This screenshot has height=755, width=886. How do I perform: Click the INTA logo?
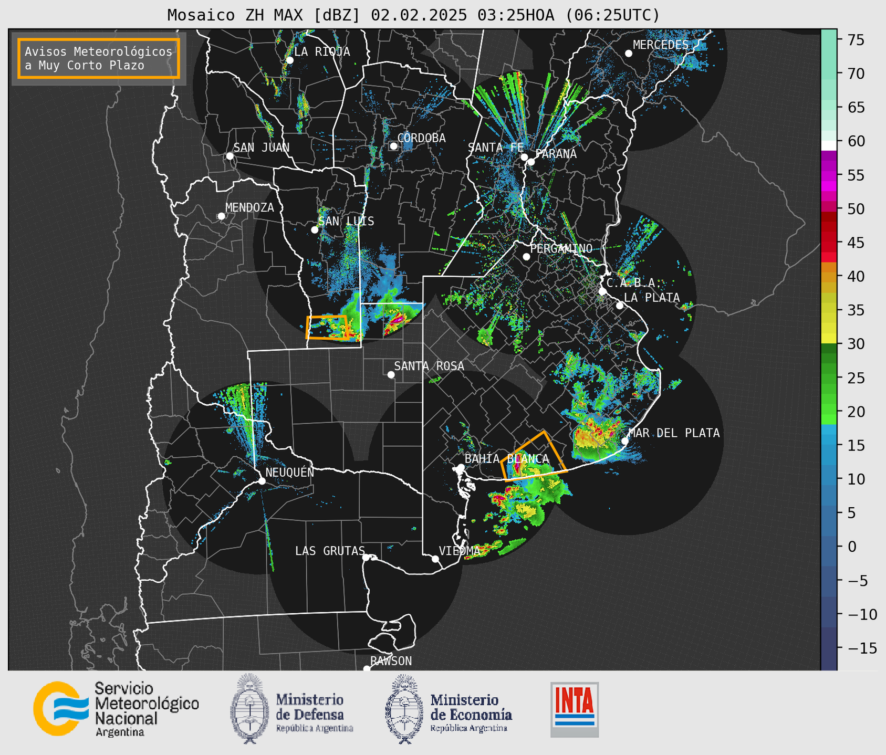point(575,709)
